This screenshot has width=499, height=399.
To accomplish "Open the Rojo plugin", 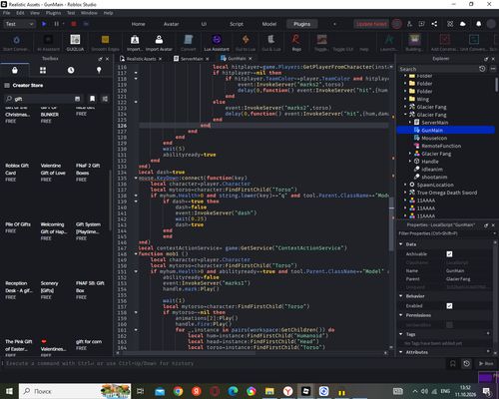I will coord(296,43).
